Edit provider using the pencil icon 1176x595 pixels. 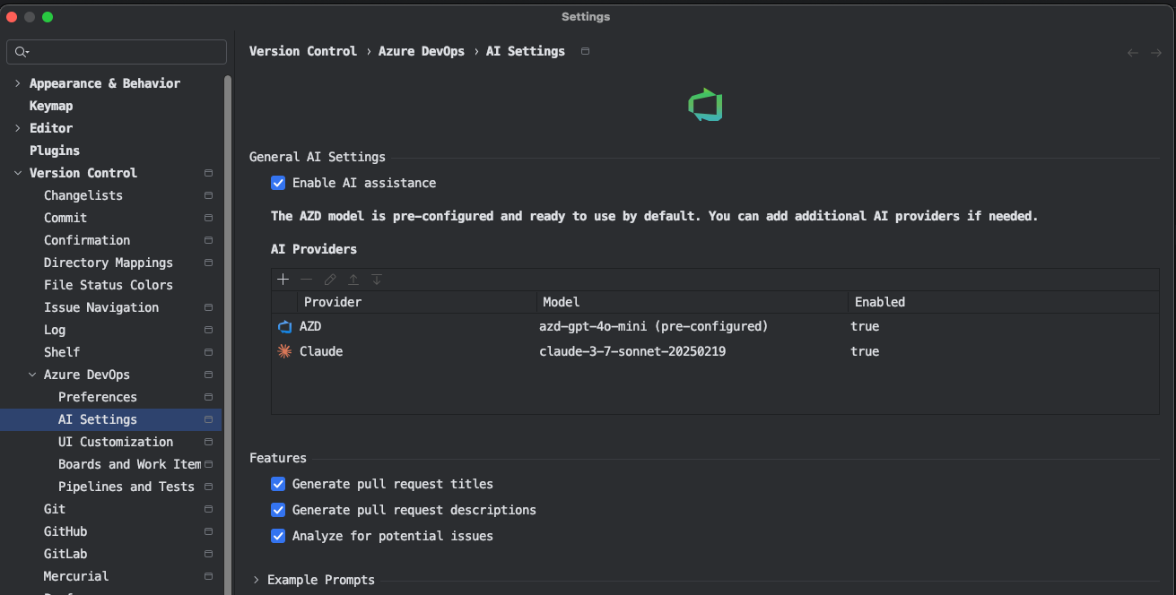click(x=330, y=280)
